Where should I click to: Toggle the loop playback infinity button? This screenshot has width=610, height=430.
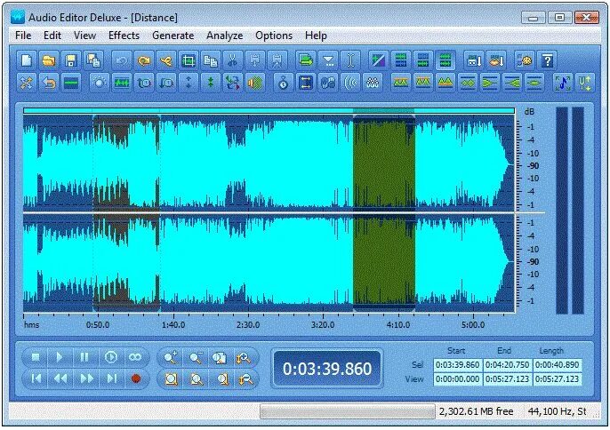tap(135, 357)
